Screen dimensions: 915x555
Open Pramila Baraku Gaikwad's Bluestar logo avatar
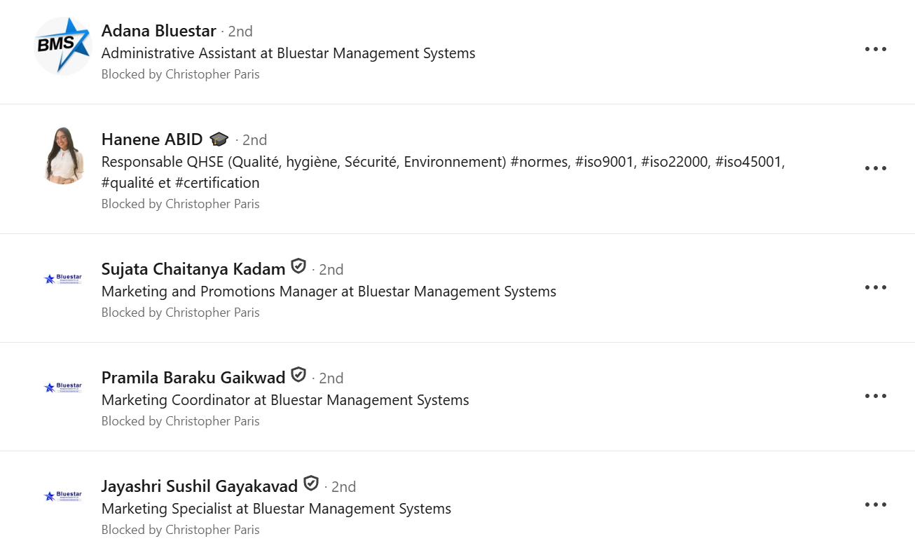click(63, 387)
